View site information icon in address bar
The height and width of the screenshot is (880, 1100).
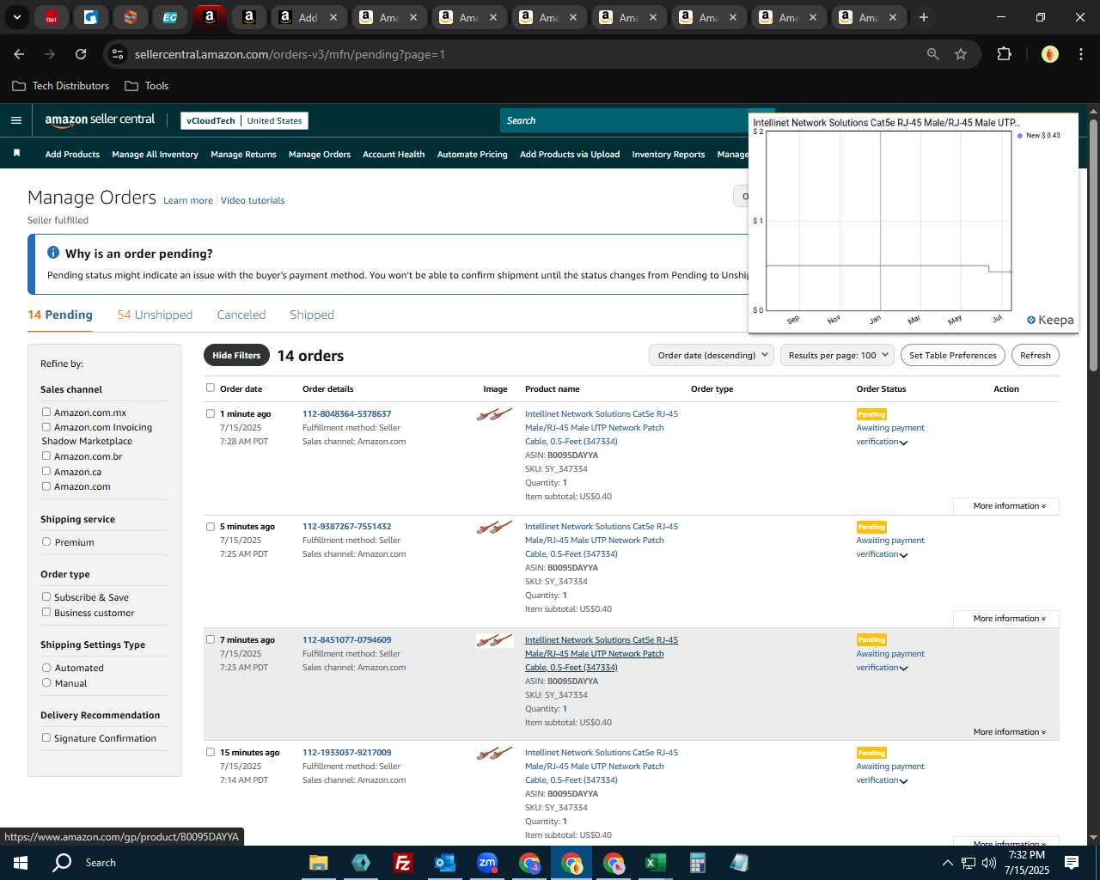[118, 54]
